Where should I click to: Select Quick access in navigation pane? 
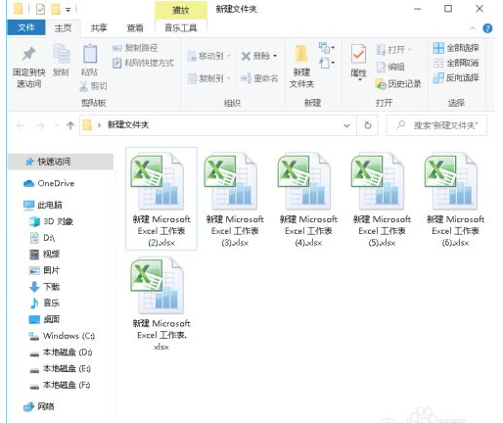coord(61,162)
